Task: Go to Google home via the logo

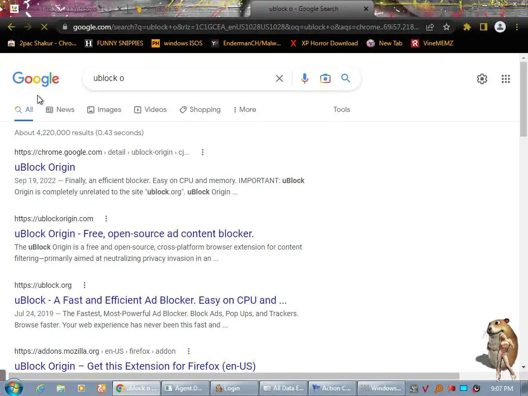Action: pyautogui.click(x=36, y=79)
